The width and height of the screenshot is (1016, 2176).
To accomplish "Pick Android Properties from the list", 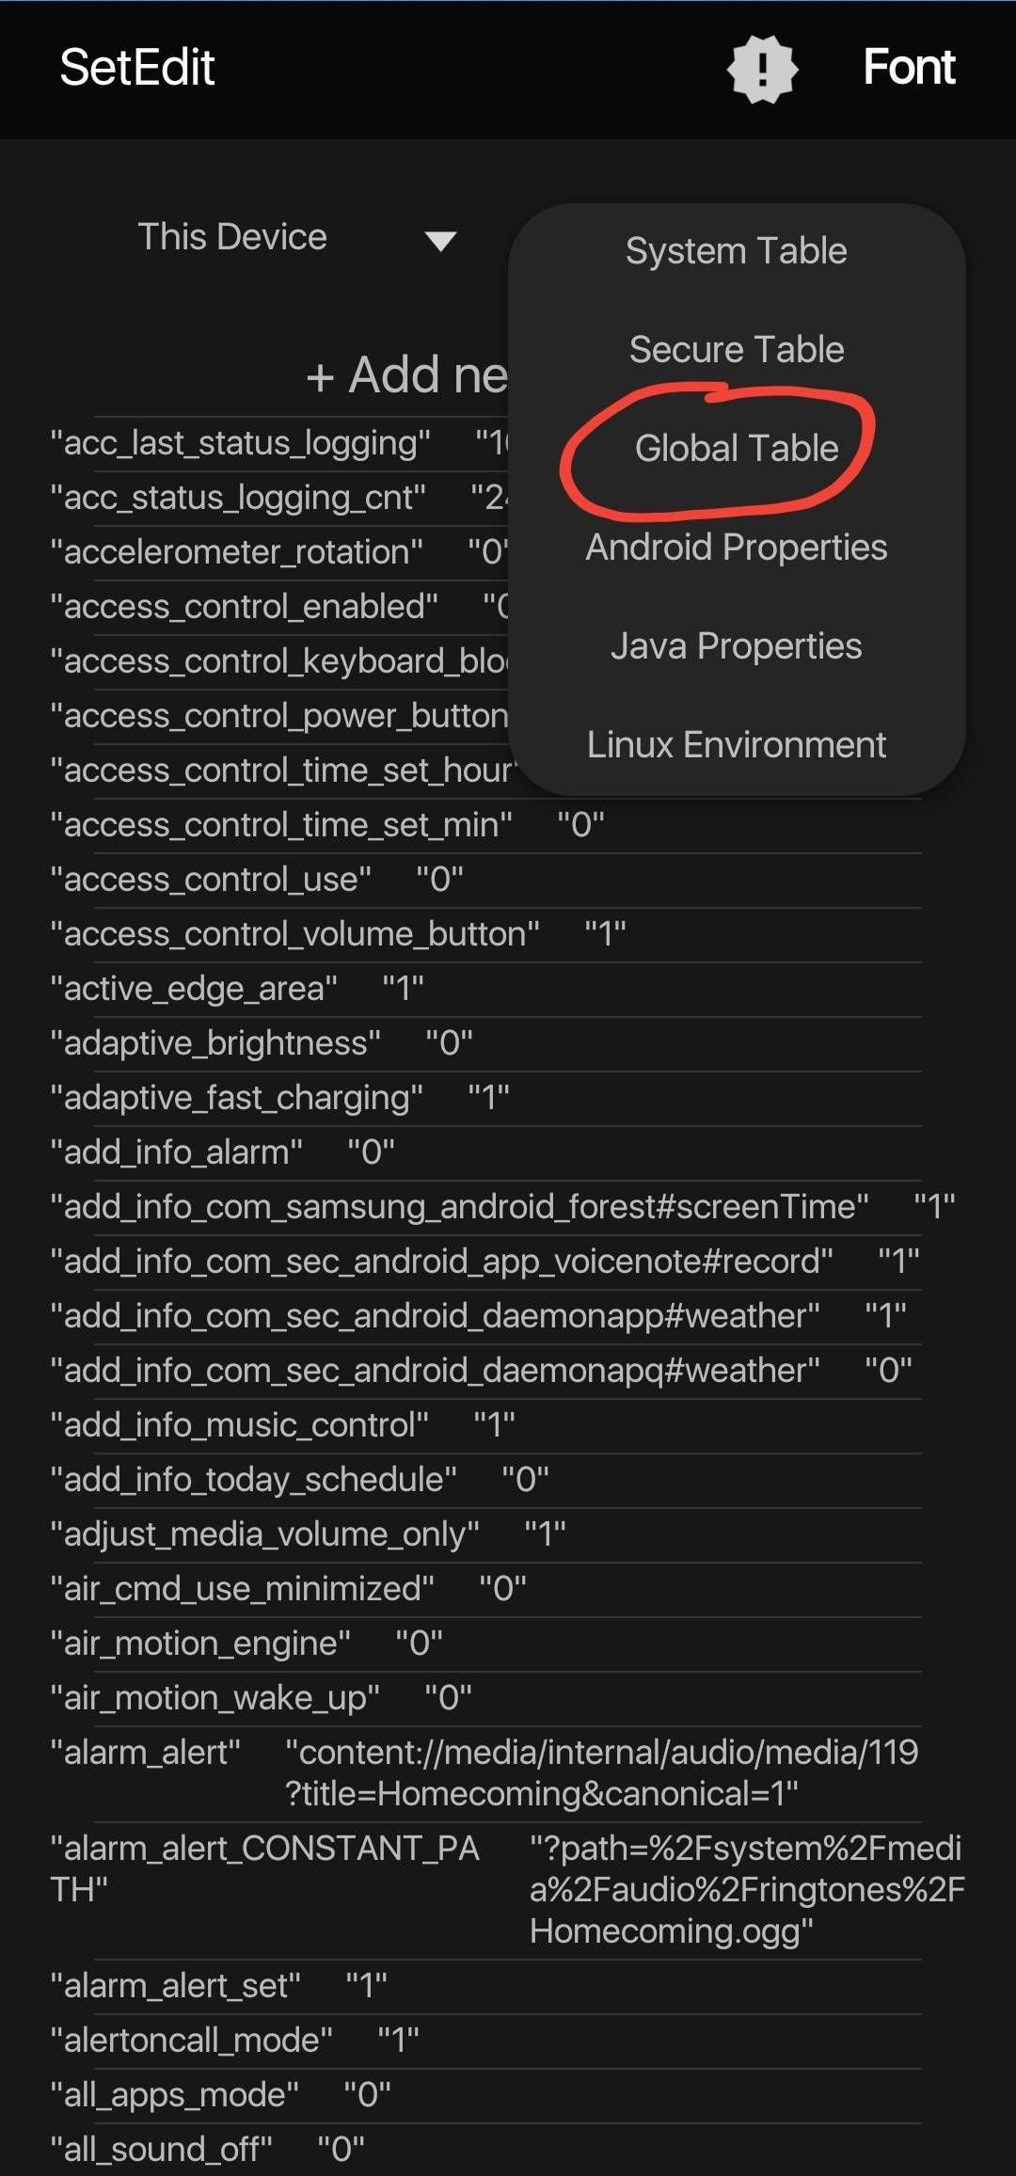I will (x=736, y=548).
